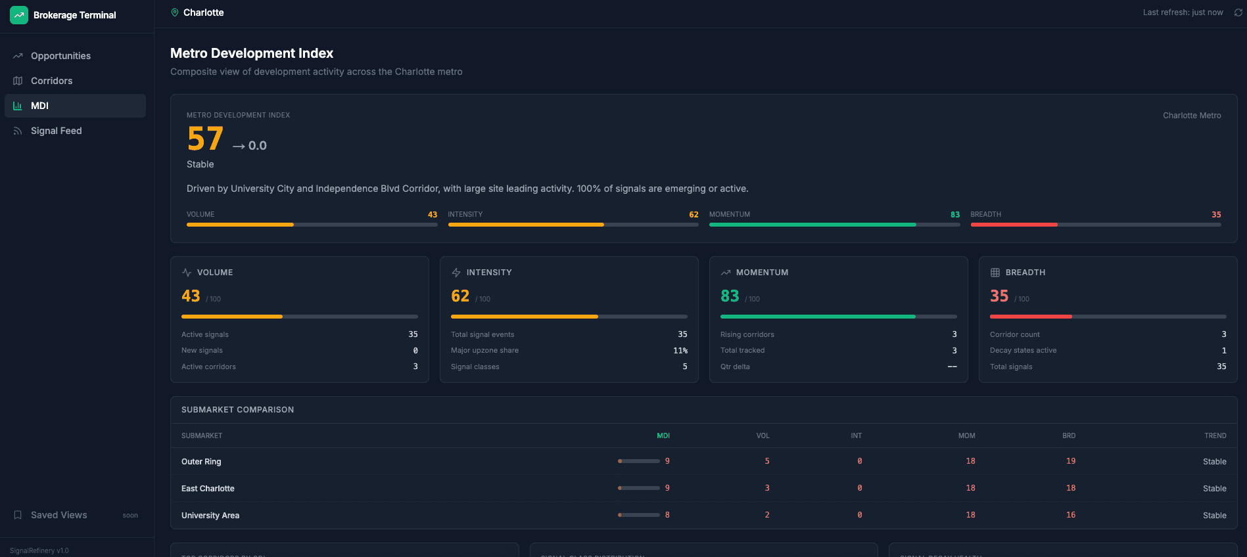Open the Signal Feed view
Viewport: 1247px width, 557px height.
pyautogui.click(x=76, y=131)
